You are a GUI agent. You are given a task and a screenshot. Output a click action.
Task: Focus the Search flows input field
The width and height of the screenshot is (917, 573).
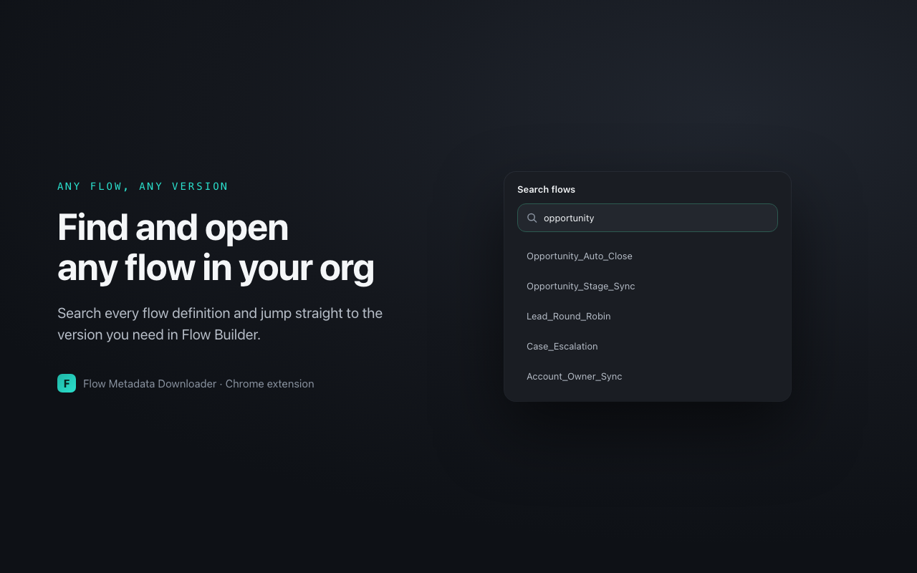click(x=648, y=218)
